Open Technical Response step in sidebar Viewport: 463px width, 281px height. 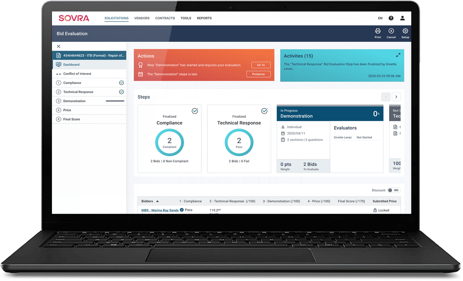pos(89,92)
